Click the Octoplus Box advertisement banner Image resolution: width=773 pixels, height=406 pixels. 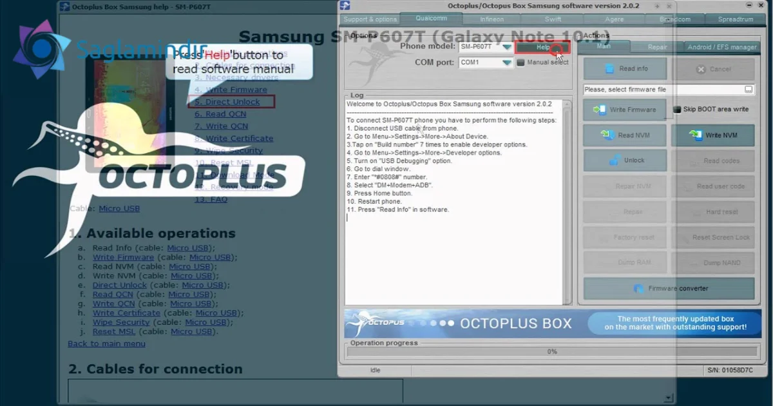(x=552, y=324)
